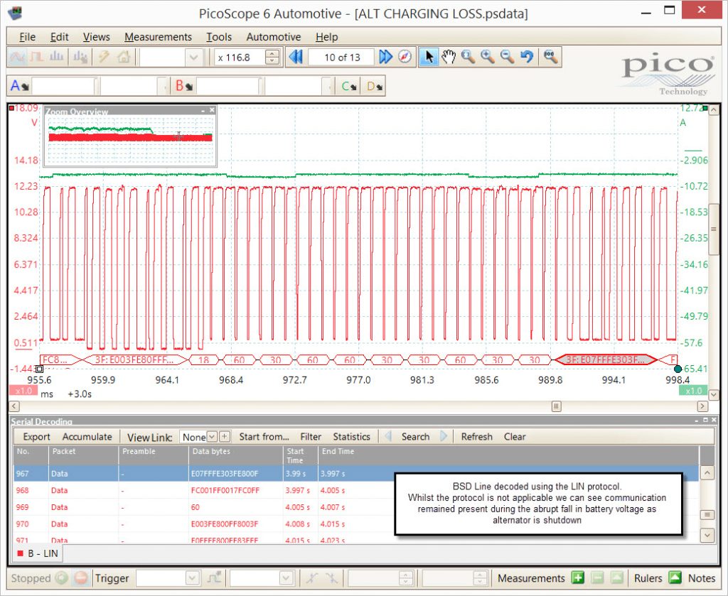Screen dimensions: 728x596
Task: Select persistence mode icon
Action: click(x=37, y=57)
